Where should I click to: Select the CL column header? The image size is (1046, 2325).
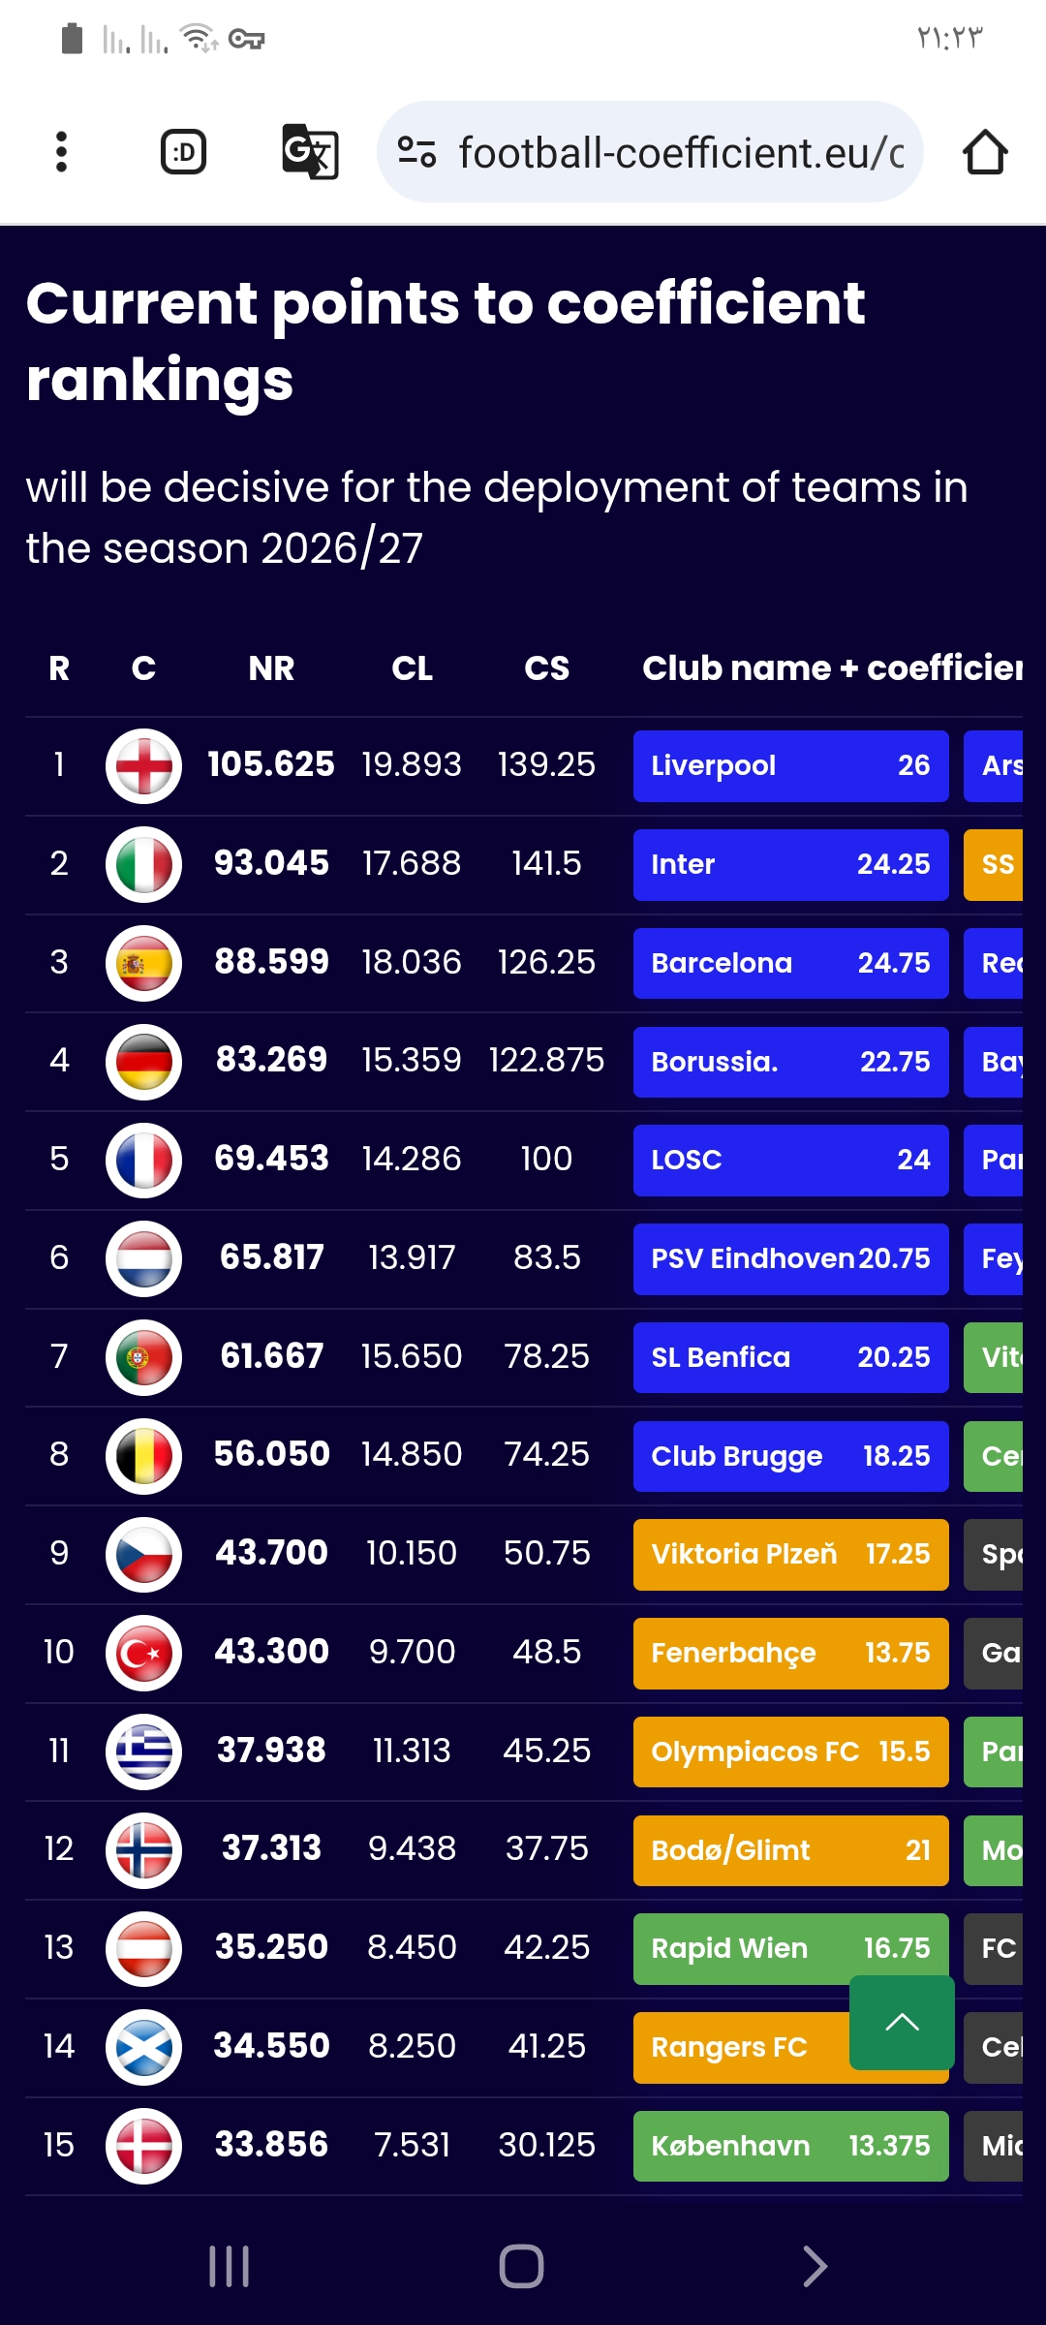point(412,668)
